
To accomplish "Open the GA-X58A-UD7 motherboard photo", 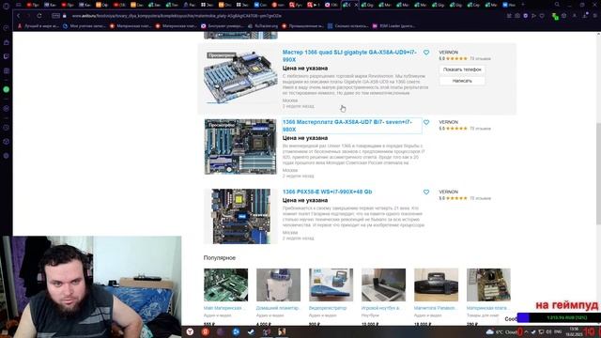I will coord(240,146).
